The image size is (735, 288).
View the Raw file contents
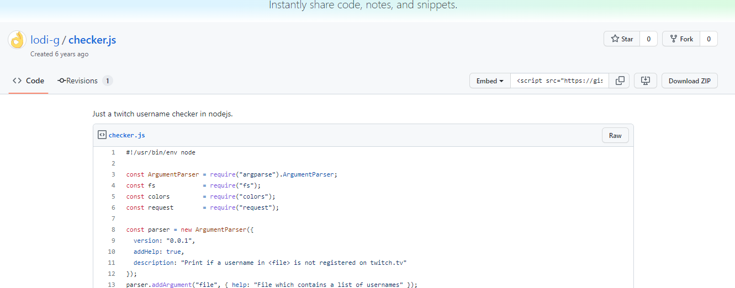[x=615, y=136]
